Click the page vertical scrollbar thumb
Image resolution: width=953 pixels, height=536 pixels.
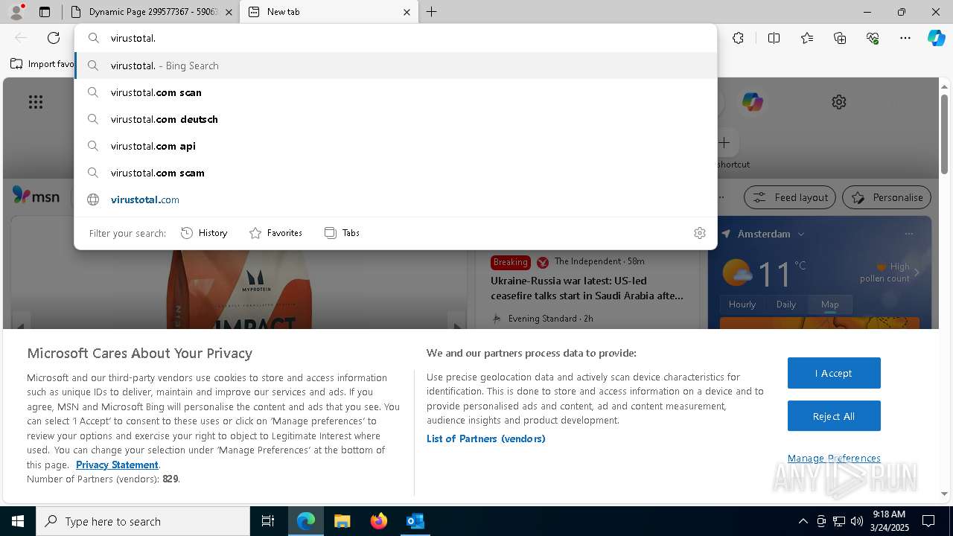(945, 134)
